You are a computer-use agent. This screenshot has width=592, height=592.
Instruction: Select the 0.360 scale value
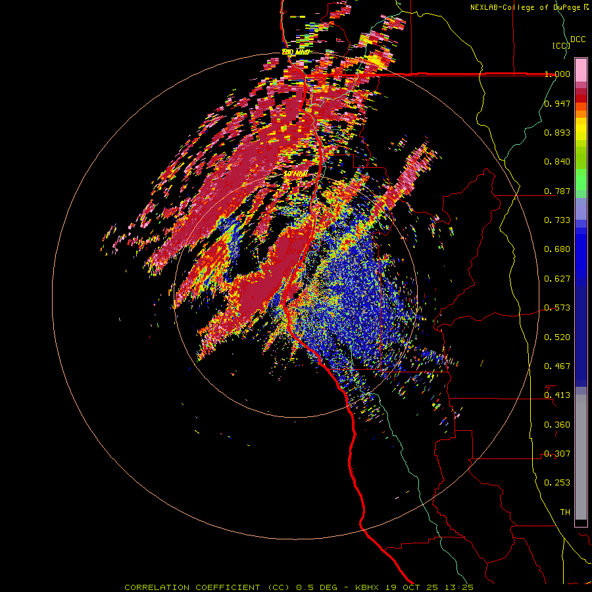click(x=557, y=425)
